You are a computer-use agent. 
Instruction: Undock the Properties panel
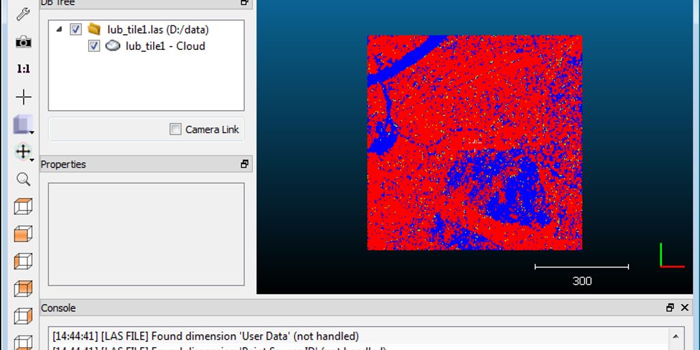[x=244, y=164]
